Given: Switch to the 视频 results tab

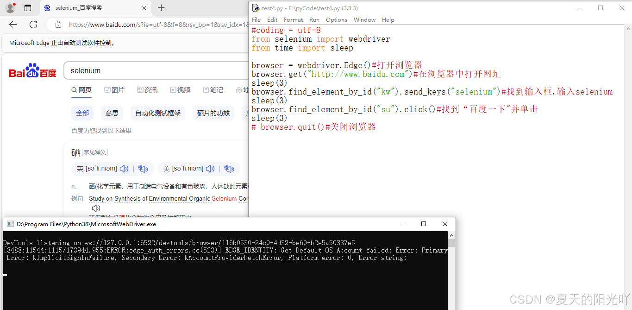Looking at the screenshot, I should coord(180,90).
